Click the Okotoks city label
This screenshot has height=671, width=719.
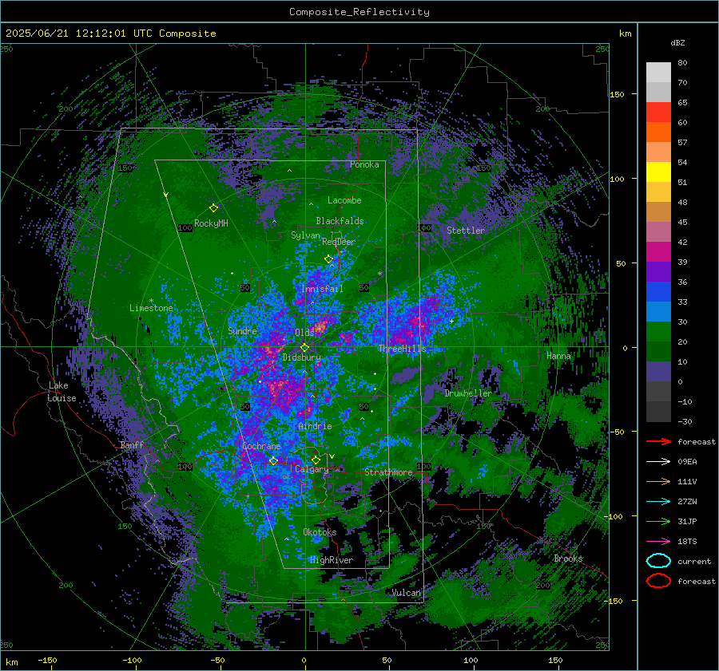320,532
